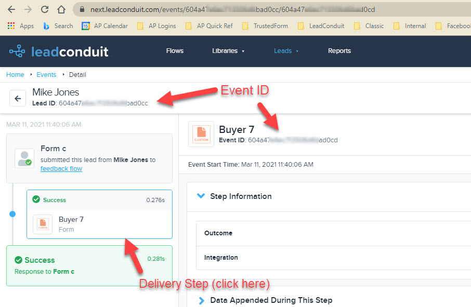
Task: Open browser home page icon
Action: tap(61, 9)
